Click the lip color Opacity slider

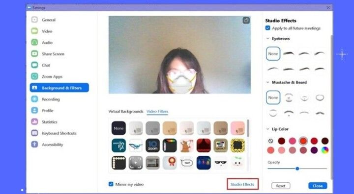[297, 169]
